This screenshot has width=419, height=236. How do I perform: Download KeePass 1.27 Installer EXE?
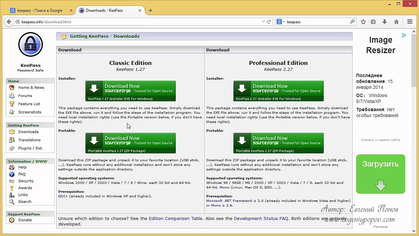coord(131,91)
